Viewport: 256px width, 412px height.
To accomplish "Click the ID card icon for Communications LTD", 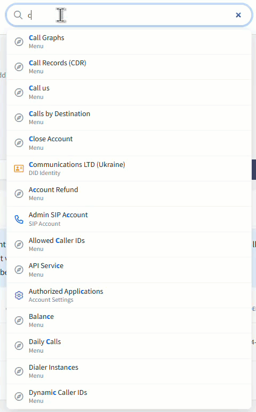I will pyautogui.click(x=19, y=169).
